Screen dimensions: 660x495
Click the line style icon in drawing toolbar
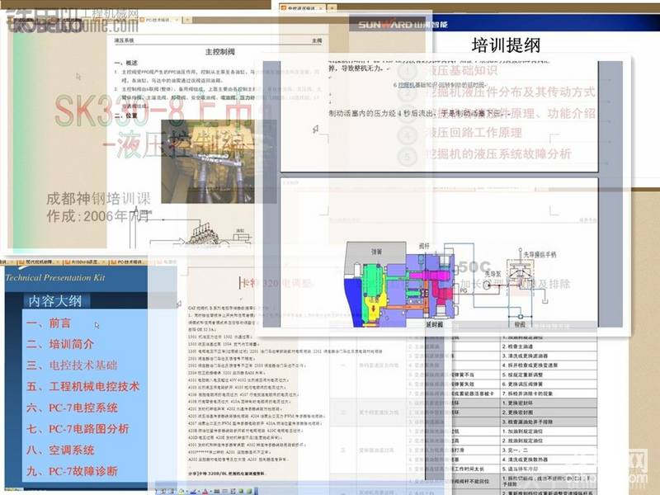click(x=216, y=491)
